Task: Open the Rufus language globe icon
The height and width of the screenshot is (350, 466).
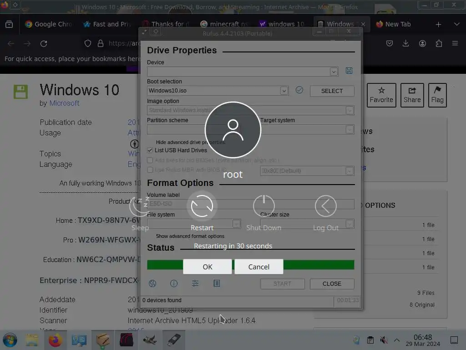Action: coord(152,283)
